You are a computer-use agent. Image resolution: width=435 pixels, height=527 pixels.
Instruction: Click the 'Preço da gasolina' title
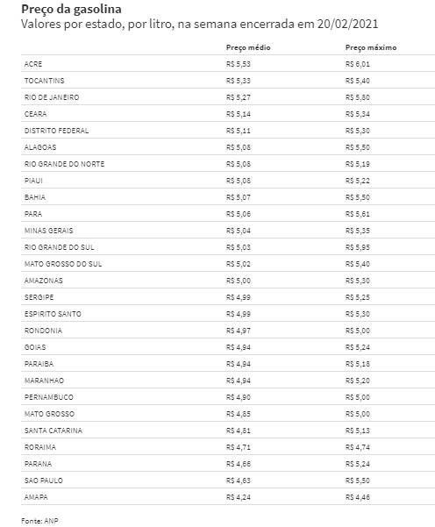point(71,10)
